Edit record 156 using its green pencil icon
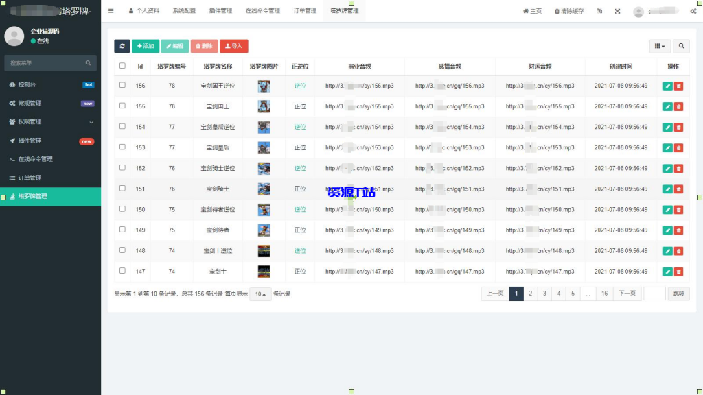Screen dimensions: 703x395 (x=667, y=85)
